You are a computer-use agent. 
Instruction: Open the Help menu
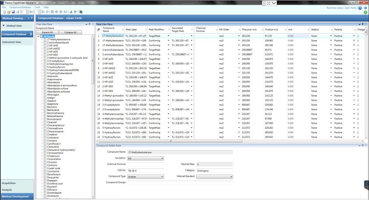[46, 7]
